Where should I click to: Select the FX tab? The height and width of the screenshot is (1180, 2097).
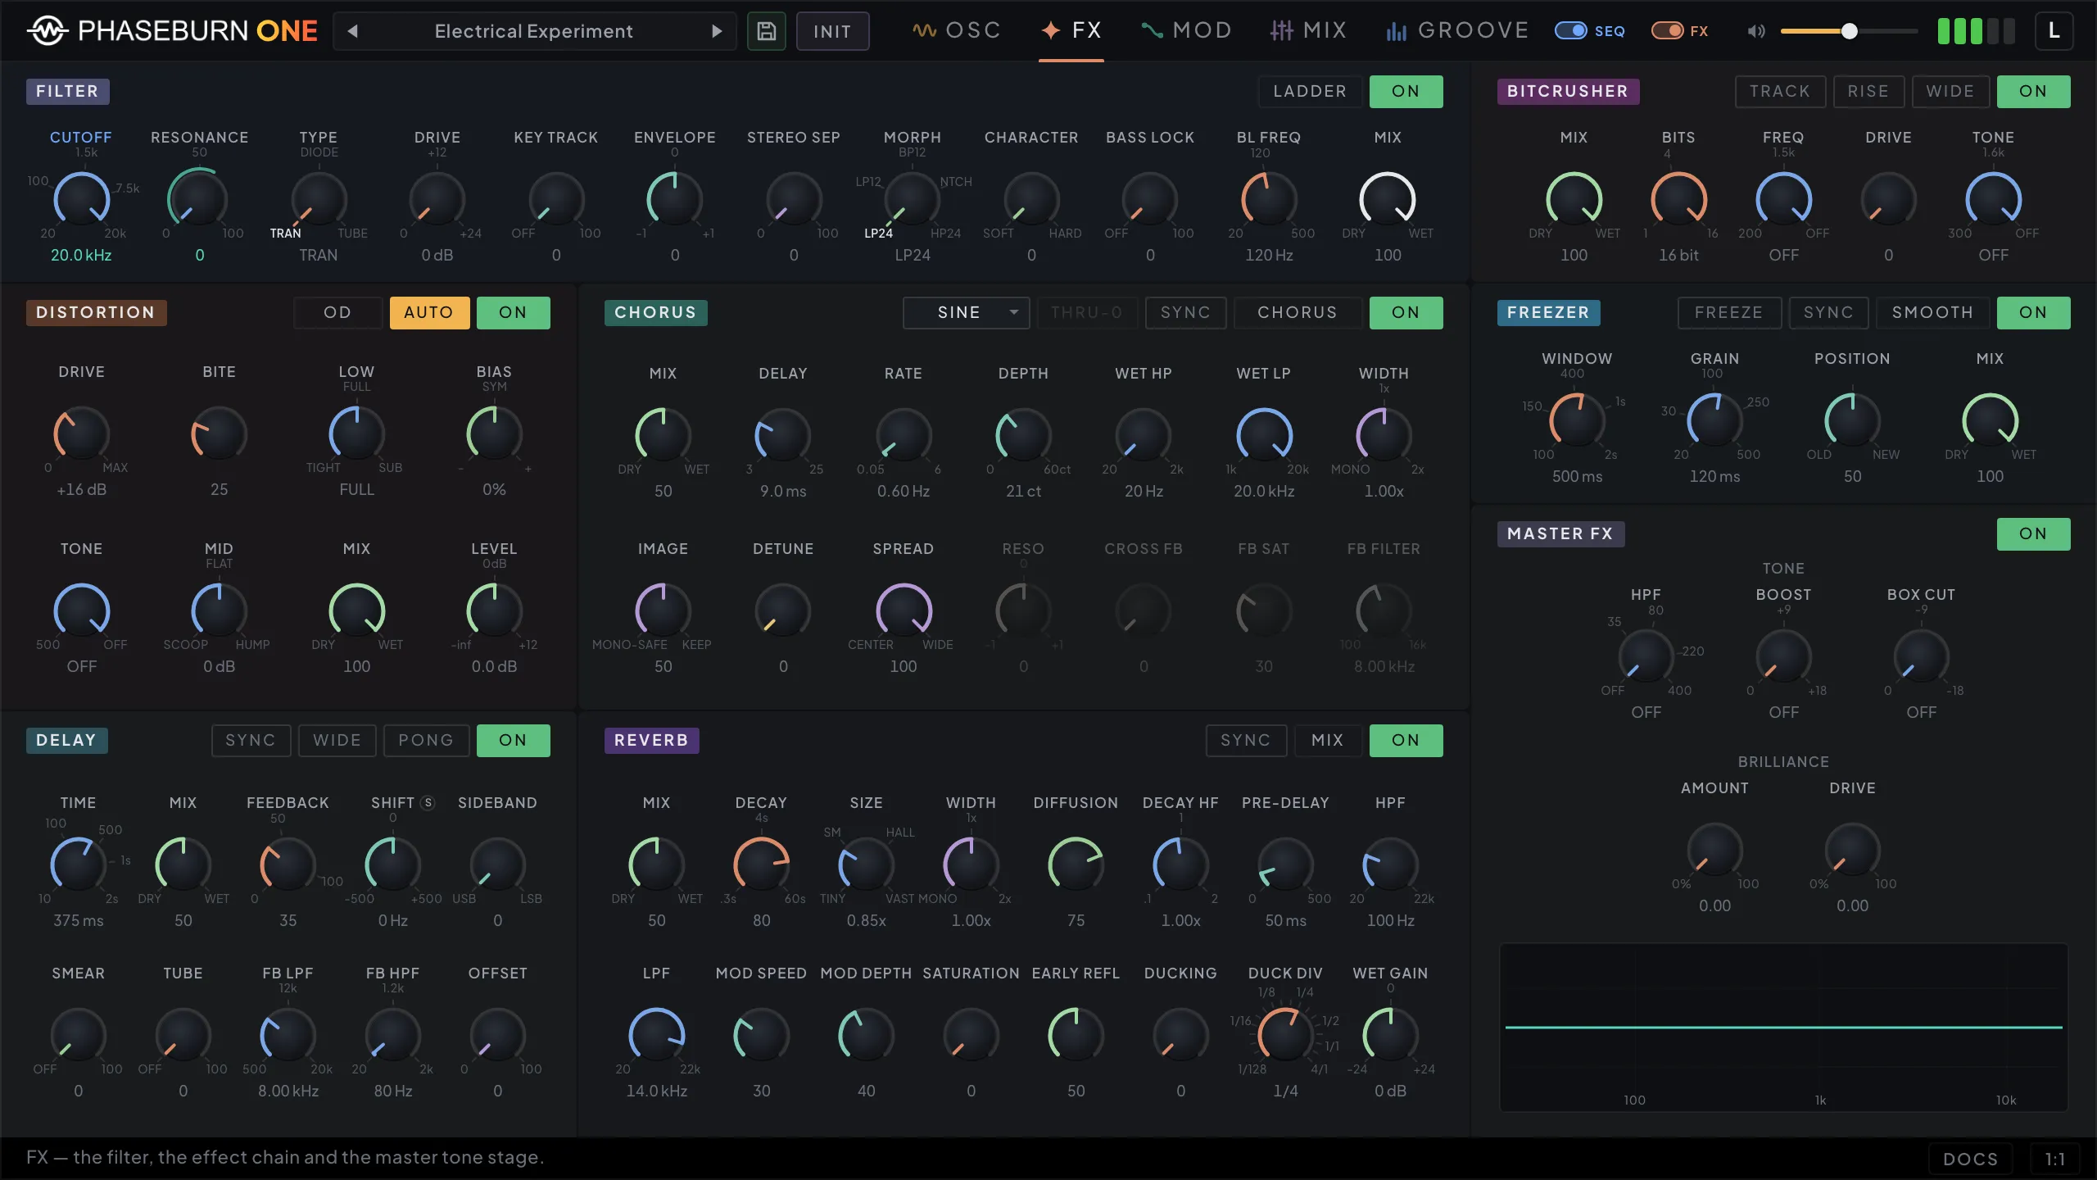point(1071,31)
